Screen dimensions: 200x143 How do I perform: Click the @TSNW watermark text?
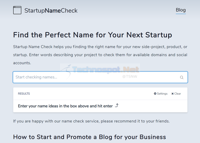coord(130,76)
